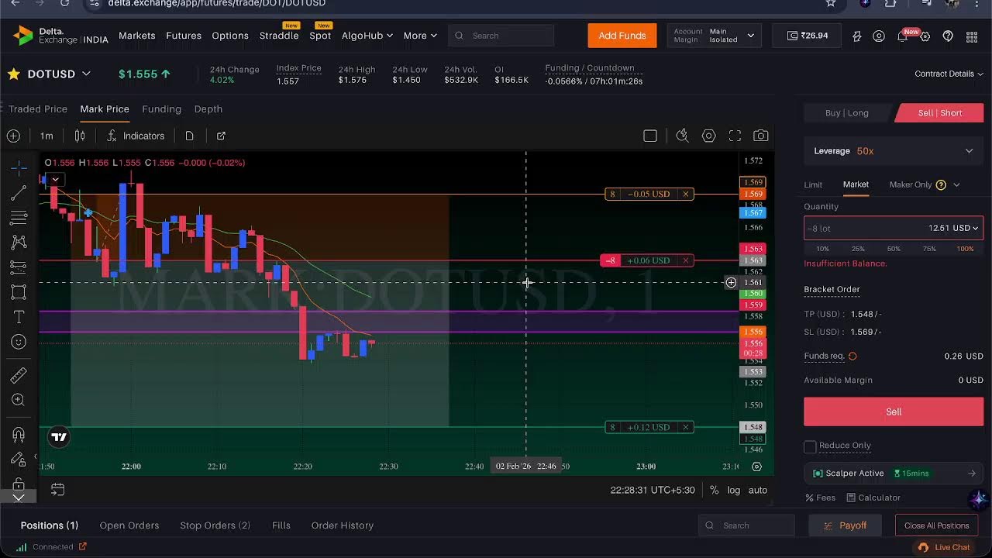Click the TradingView logo on chart
Viewport: 992px width, 558px height.
59,437
